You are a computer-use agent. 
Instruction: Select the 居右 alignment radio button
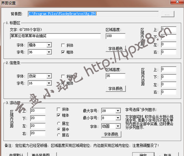tap(59, 135)
